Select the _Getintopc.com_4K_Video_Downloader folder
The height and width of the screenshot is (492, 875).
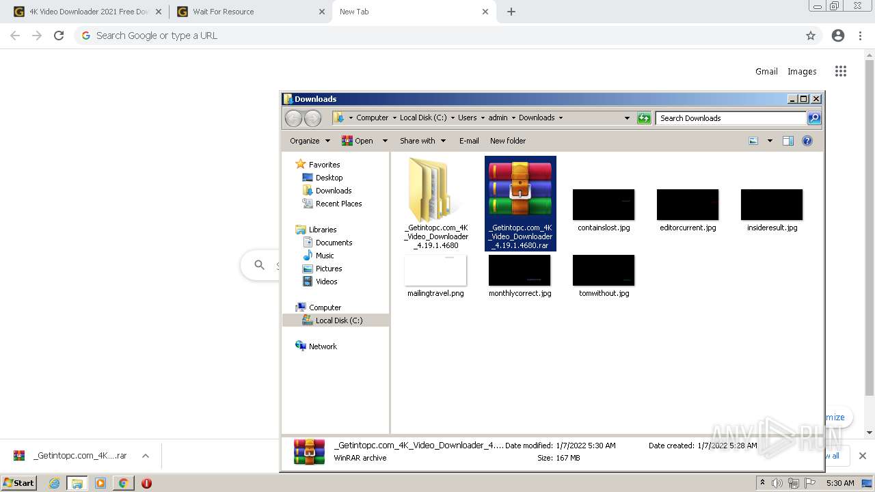(x=435, y=203)
